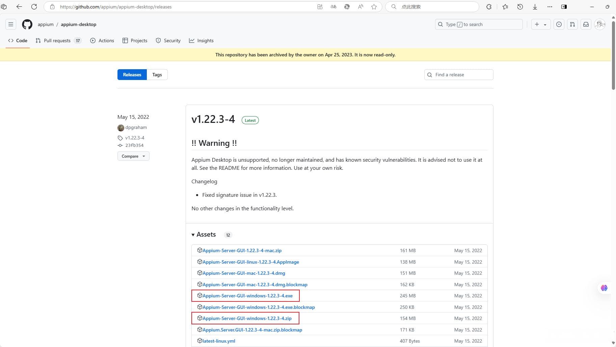Screen dimensions: 616x347
Task: Reload the page with the refresh icon
Action: [34, 7]
